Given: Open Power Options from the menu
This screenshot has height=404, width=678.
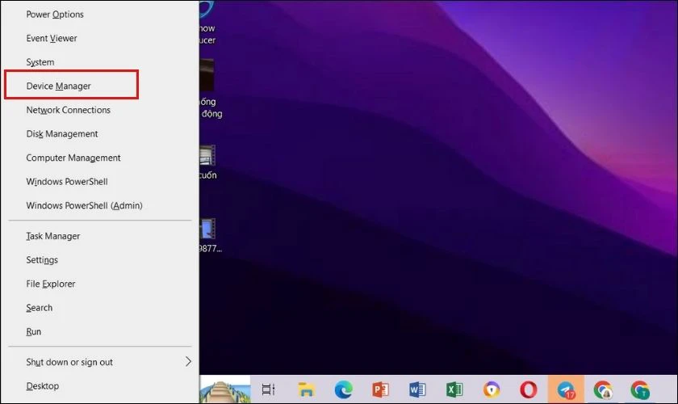Looking at the screenshot, I should pos(55,15).
